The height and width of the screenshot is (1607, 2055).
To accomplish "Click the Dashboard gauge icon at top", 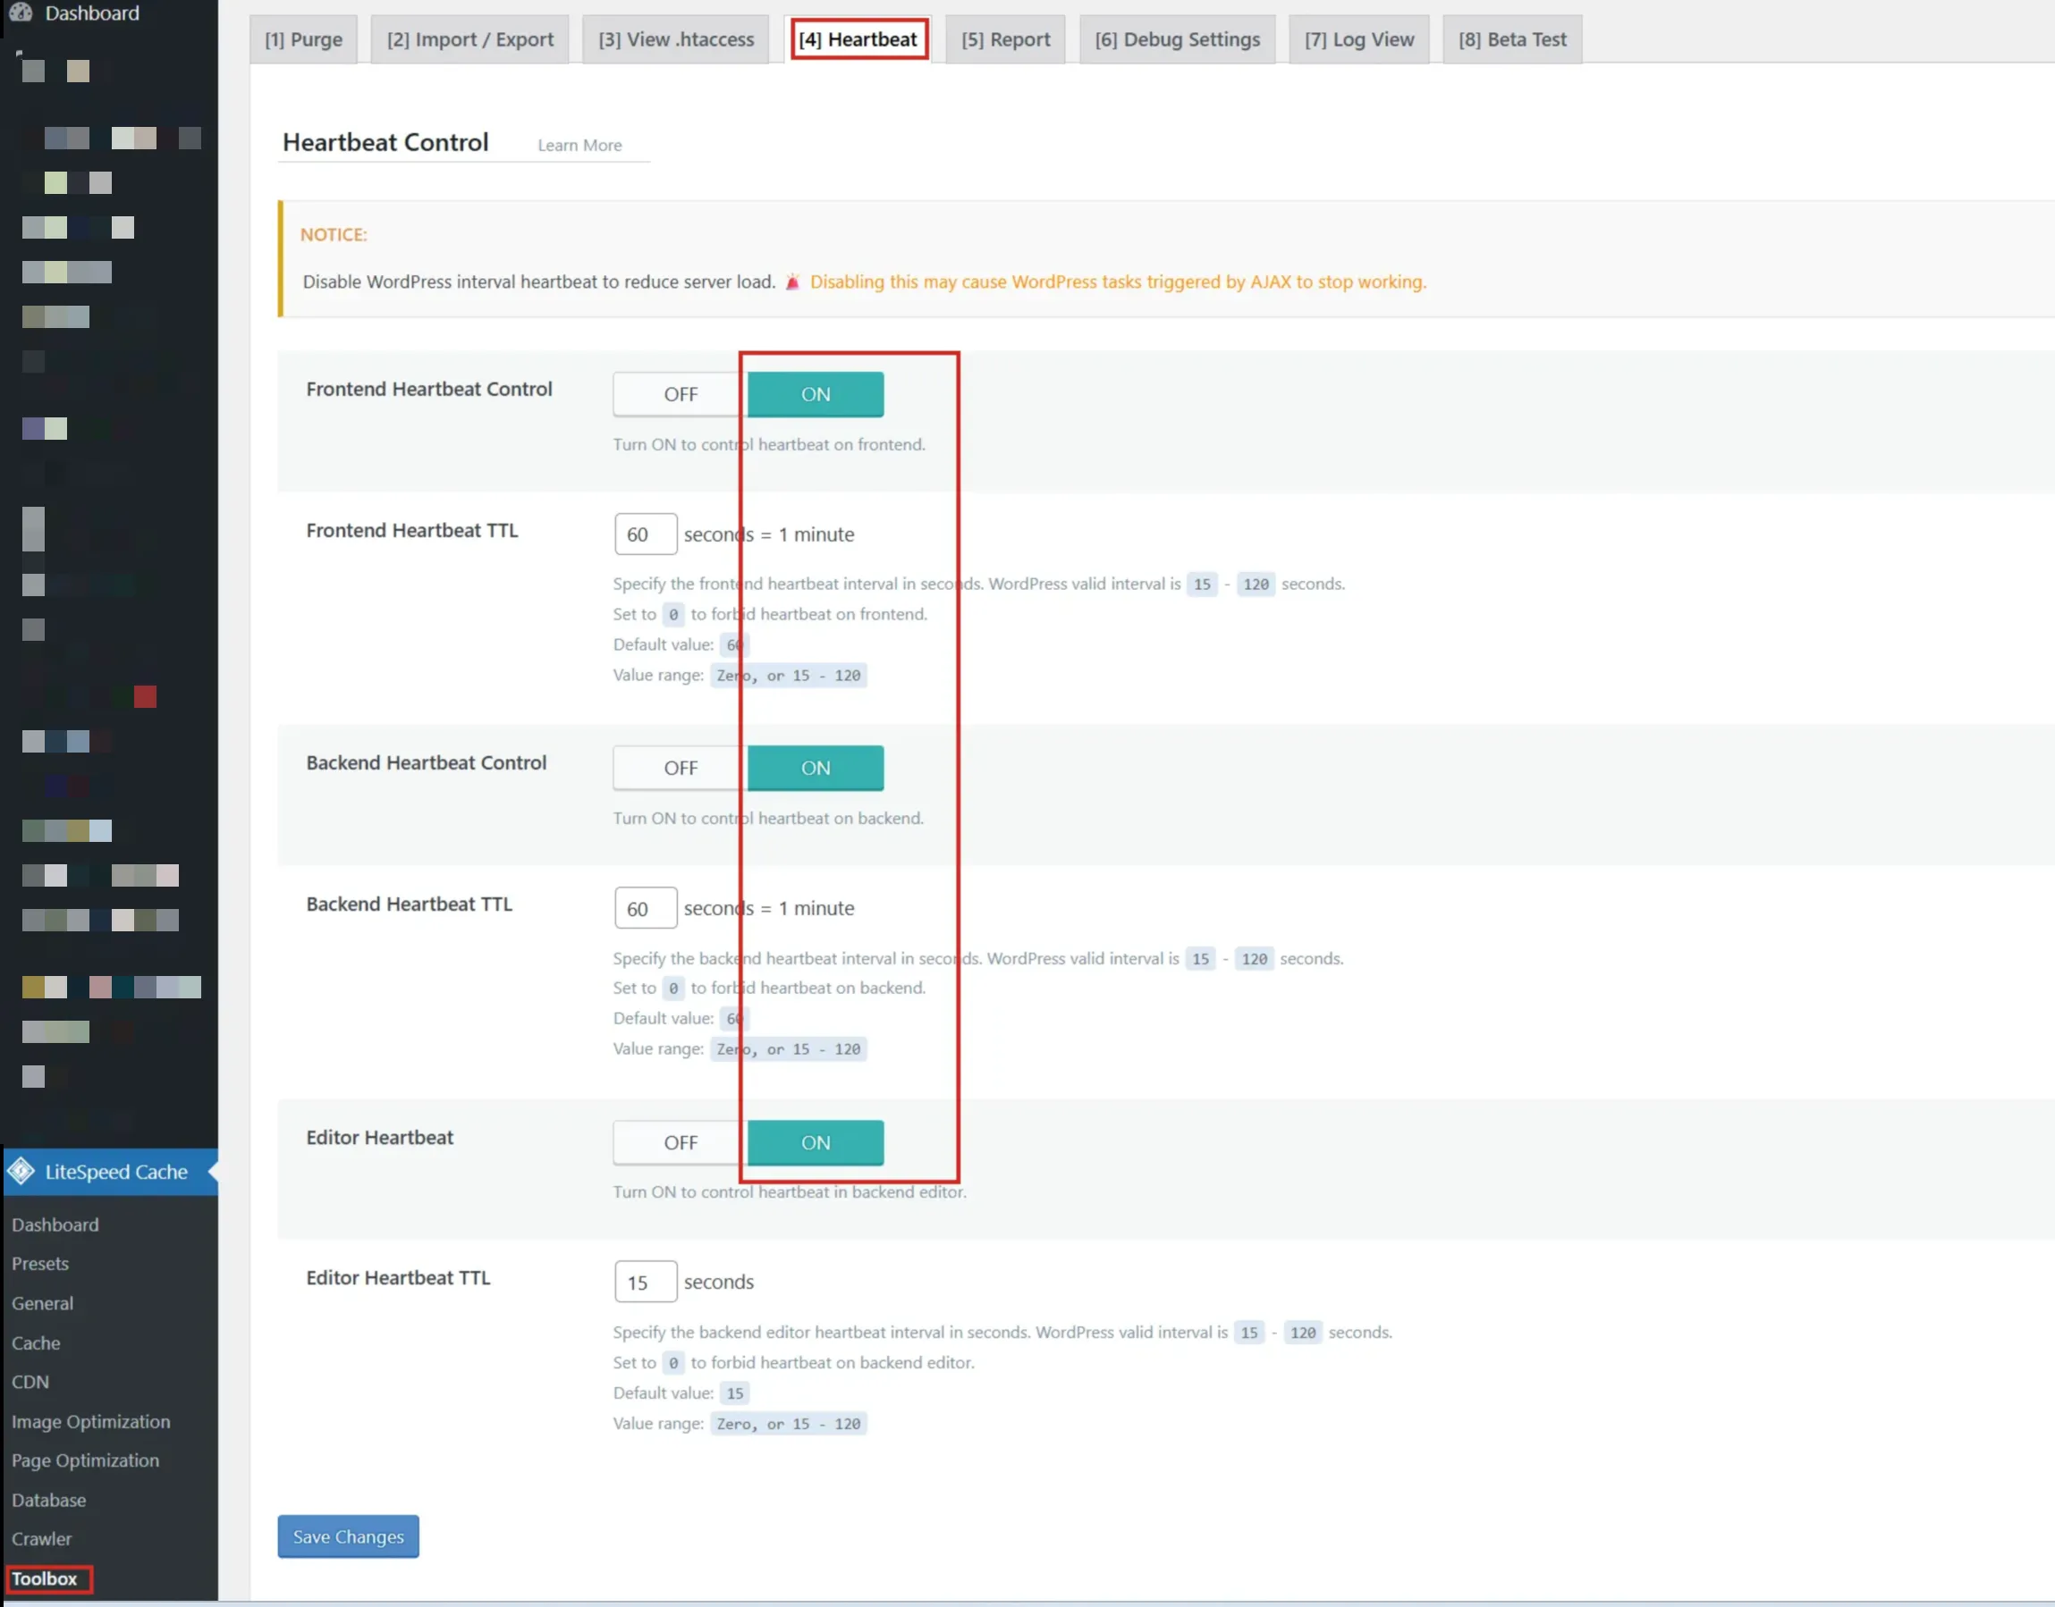I will click(x=21, y=13).
